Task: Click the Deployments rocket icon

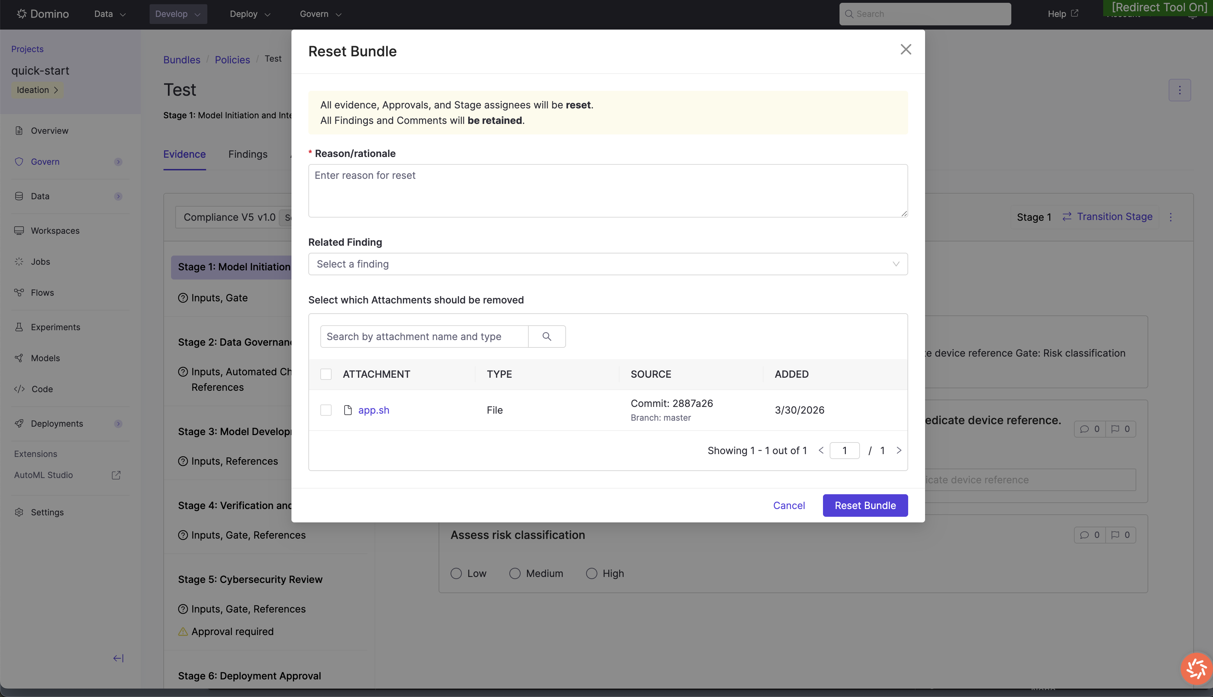Action: 19,424
